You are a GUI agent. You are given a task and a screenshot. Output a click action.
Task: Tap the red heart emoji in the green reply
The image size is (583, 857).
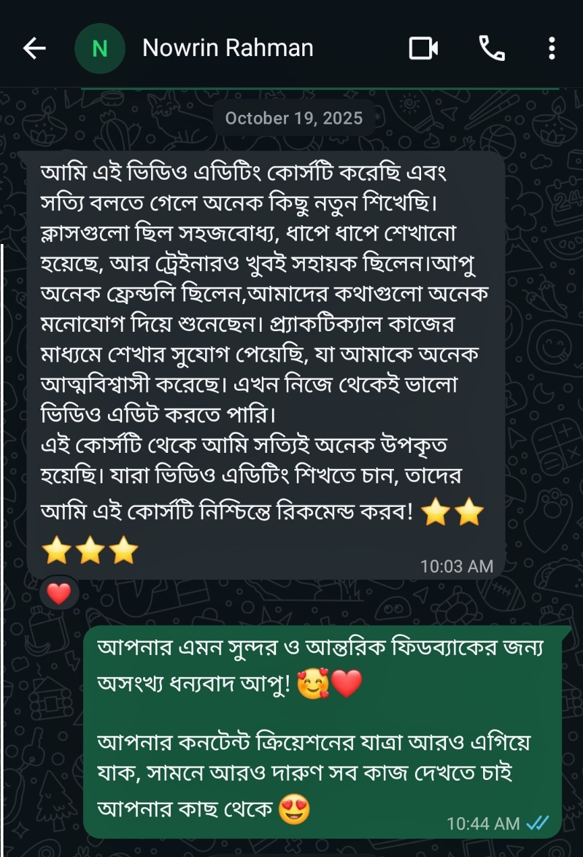(x=347, y=685)
